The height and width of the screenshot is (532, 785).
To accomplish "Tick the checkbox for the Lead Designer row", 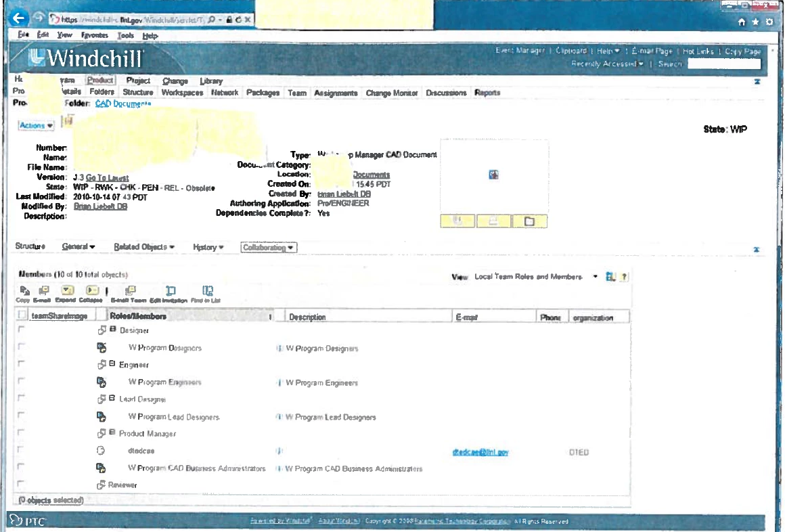I will [20, 398].
